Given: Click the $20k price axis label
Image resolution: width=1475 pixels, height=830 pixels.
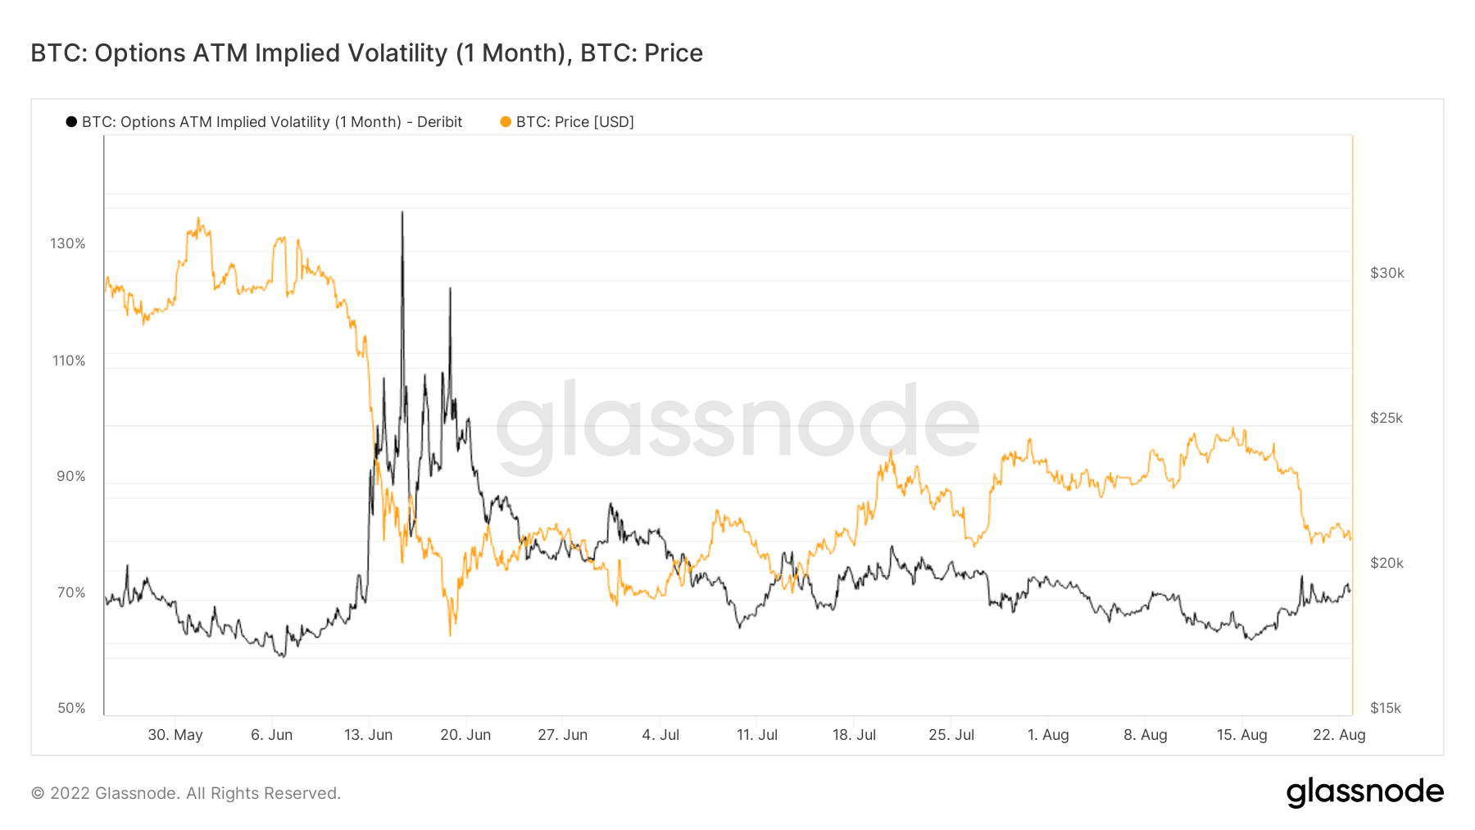Looking at the screenshot, I should pyautogui.click(x=1387, y=563).
